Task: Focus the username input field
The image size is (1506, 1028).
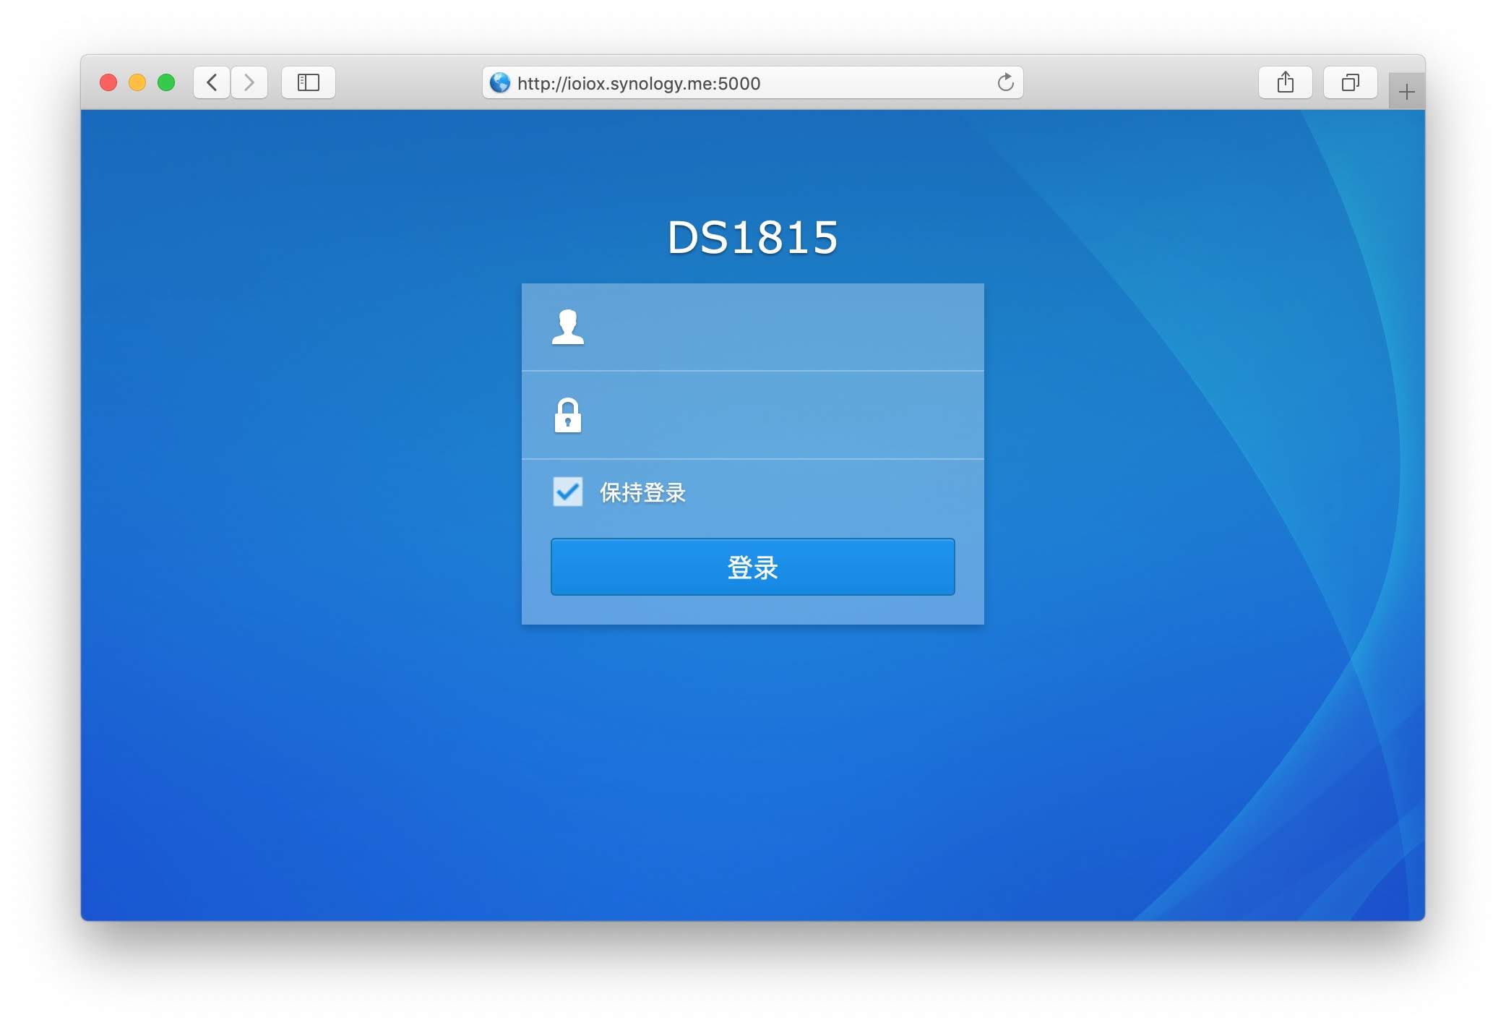Action: [780, 327]
